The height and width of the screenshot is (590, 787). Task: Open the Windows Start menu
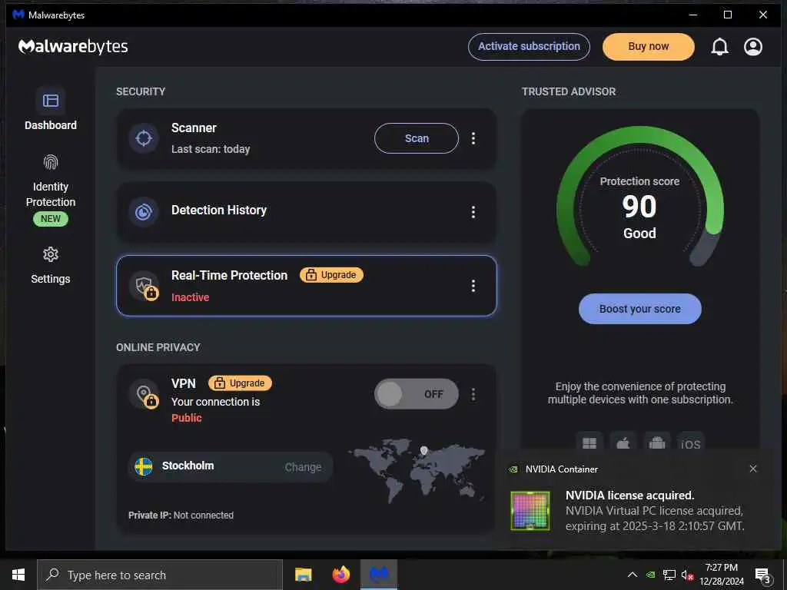coord(18,575)
